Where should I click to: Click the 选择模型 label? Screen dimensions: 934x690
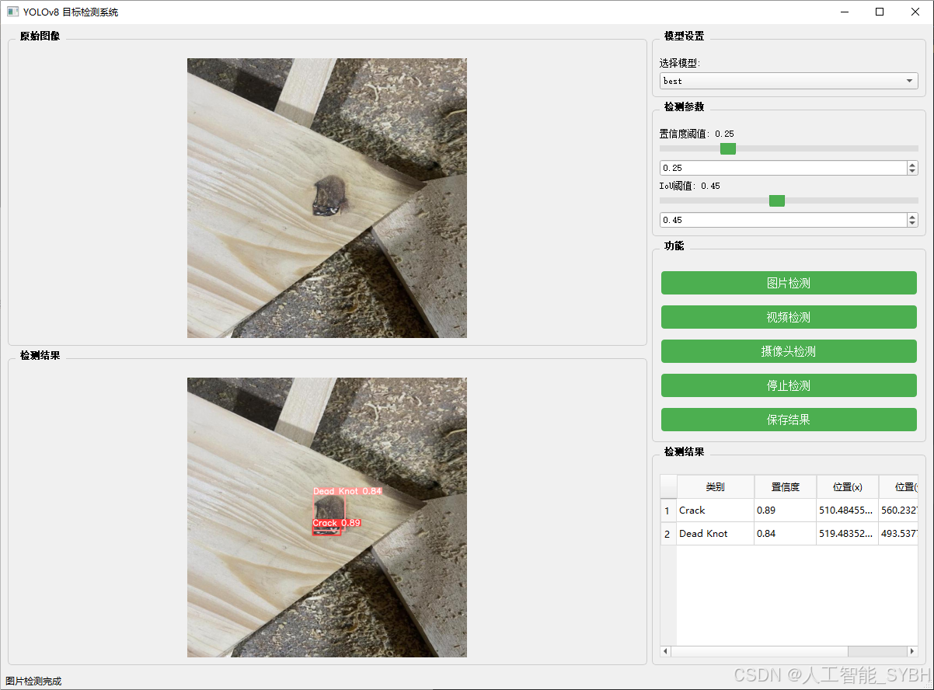pos(680,64)
